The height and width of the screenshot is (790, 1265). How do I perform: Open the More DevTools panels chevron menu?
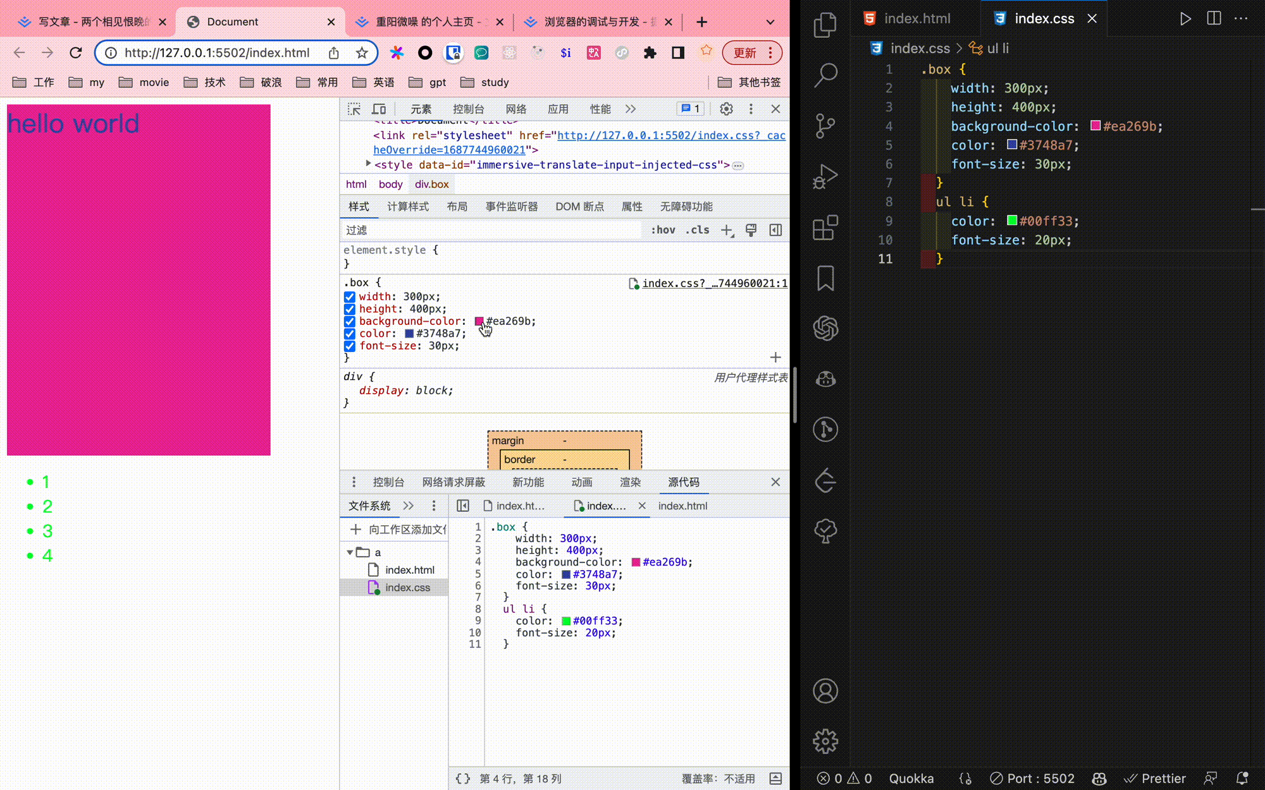(x=630, y=109)
